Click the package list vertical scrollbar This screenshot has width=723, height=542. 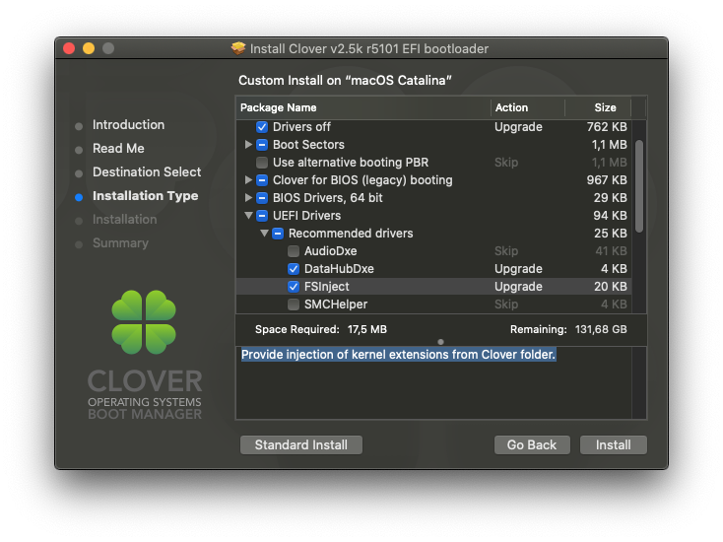[x=639, y=186]
